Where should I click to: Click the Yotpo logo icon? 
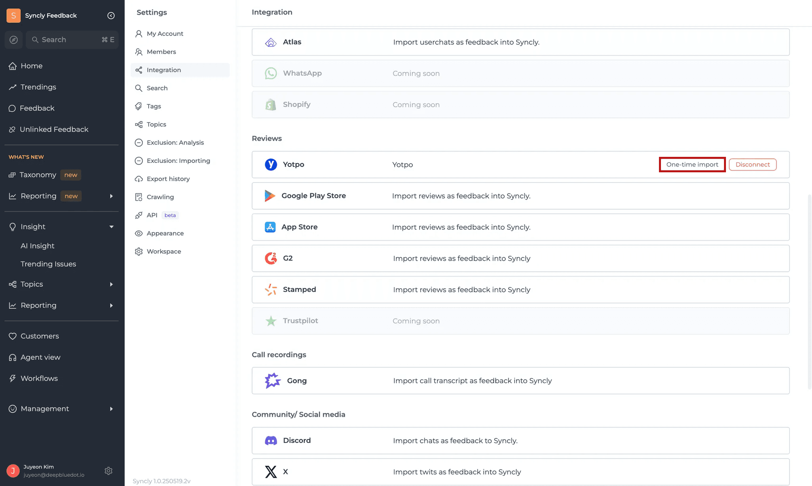(271, 164)
